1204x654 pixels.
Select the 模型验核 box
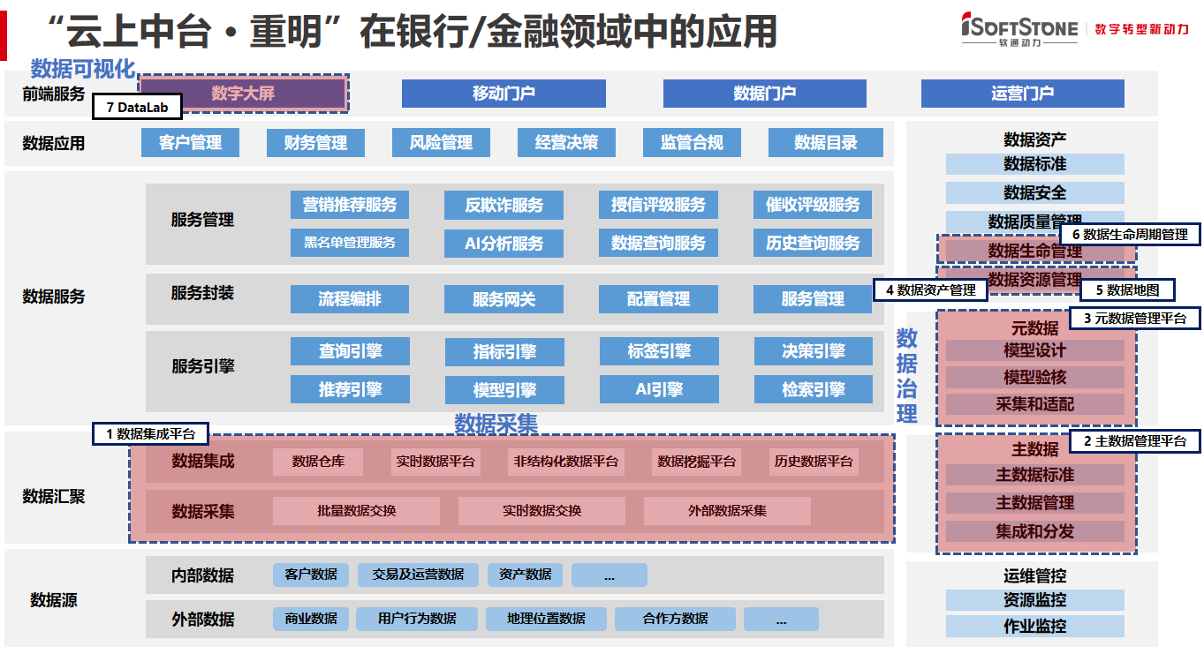pyautogui.click(x=1035, y=377)
